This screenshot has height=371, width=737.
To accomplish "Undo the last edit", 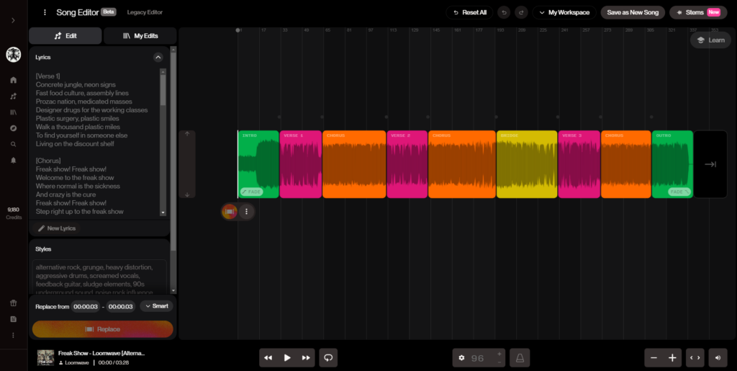I will click(504, 12).
